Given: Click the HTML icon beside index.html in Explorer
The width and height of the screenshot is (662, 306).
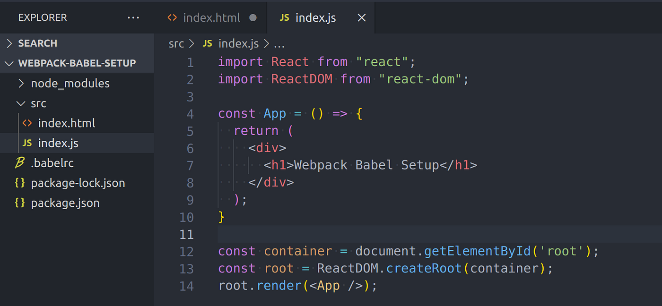Looking at the screenshot, I should (28, 123).
